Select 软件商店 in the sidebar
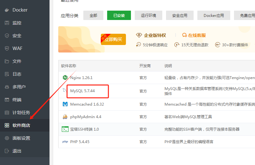The image size is (255, 165). [25, 125]
